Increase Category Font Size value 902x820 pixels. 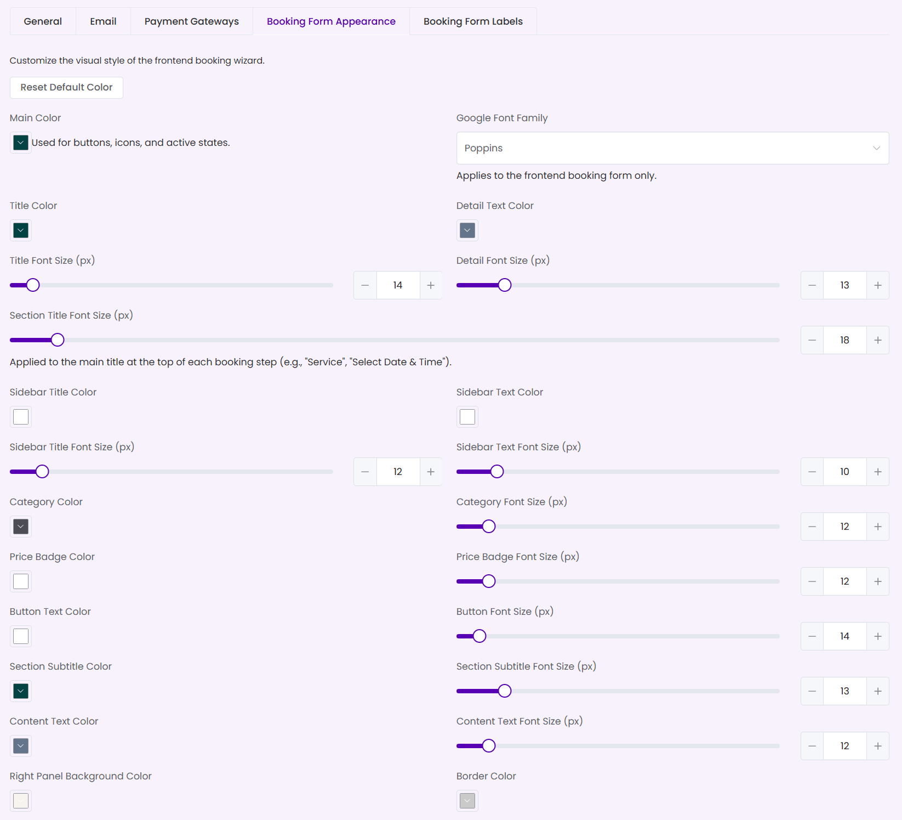tap(878, 527)
